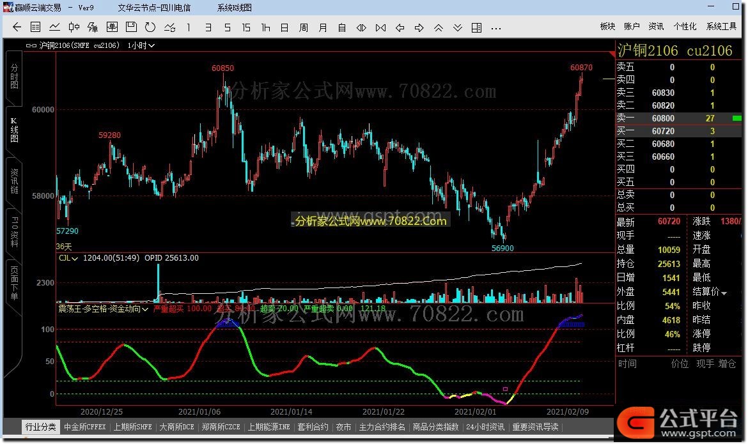The image size is (748, 444).
Task: Click the lightning order (闪电单) icon
Action: [x=93, y=27]
